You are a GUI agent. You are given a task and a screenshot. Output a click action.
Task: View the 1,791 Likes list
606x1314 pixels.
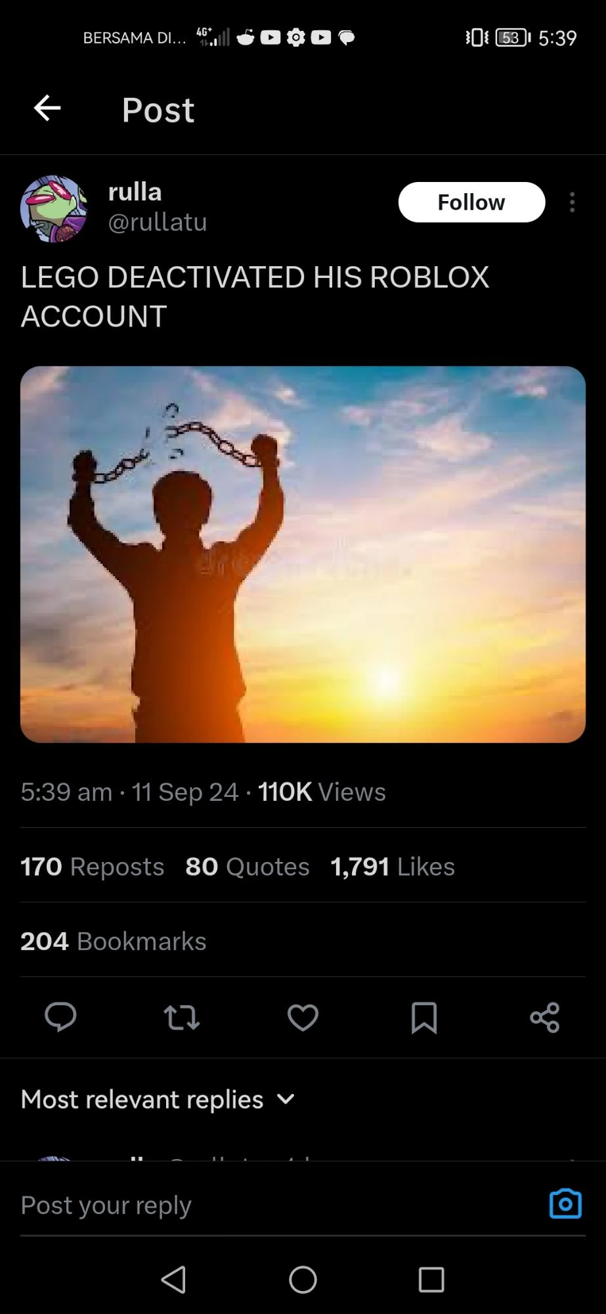393,867
